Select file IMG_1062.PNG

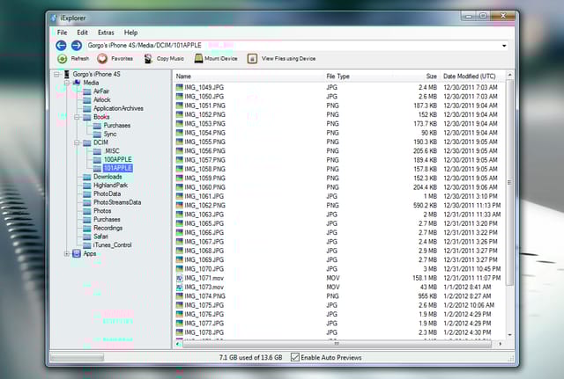click(204, 205)
